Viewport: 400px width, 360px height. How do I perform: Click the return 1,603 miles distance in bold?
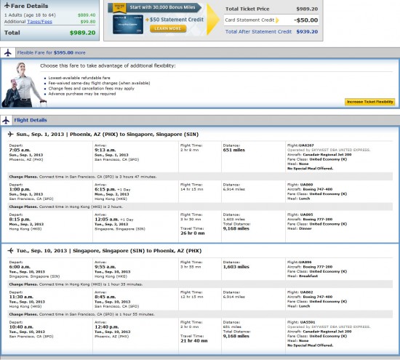[236, 267]
